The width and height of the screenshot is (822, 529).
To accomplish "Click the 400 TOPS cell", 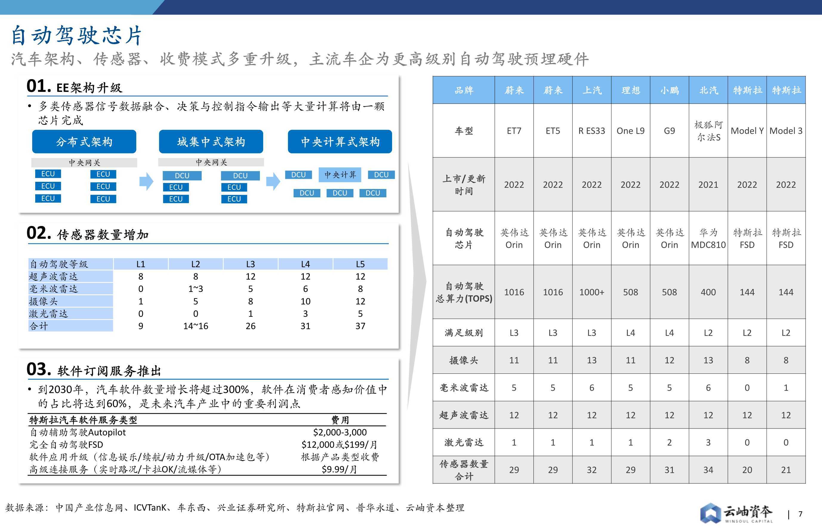I will point(708,292).
